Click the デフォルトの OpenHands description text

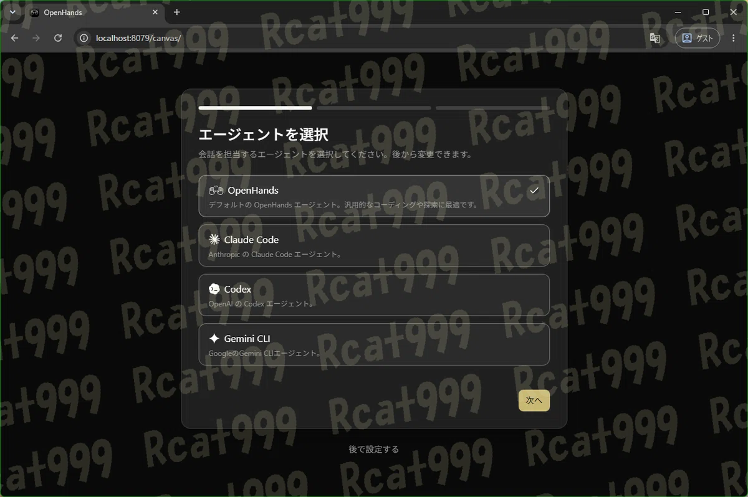coord(343,205)
